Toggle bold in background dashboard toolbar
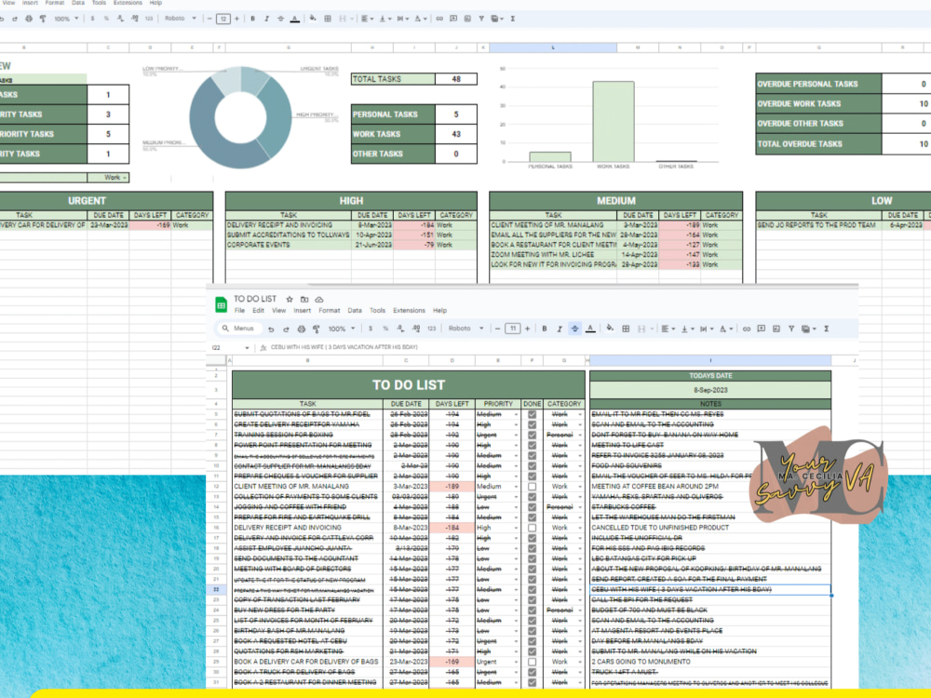The width and height of the screenshot is (931, 698). click(x=253, y=19)
